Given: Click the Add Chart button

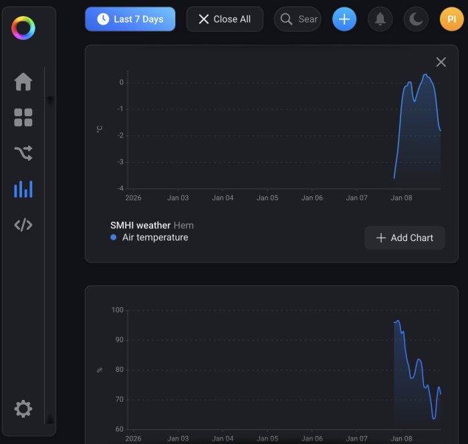Looking at the screenshot, I should coord(404,238).
